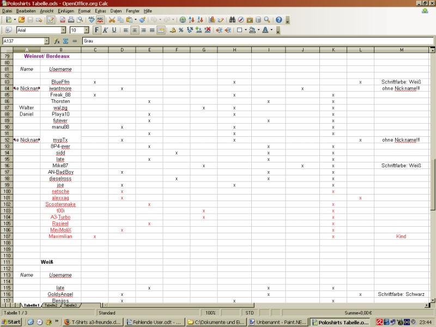Open the Zoom magnifier
Screen dimensions: 436x327
point(267,20)
